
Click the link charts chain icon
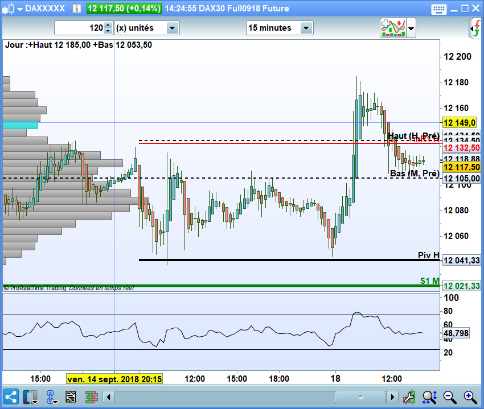click(x=51, y=397)
